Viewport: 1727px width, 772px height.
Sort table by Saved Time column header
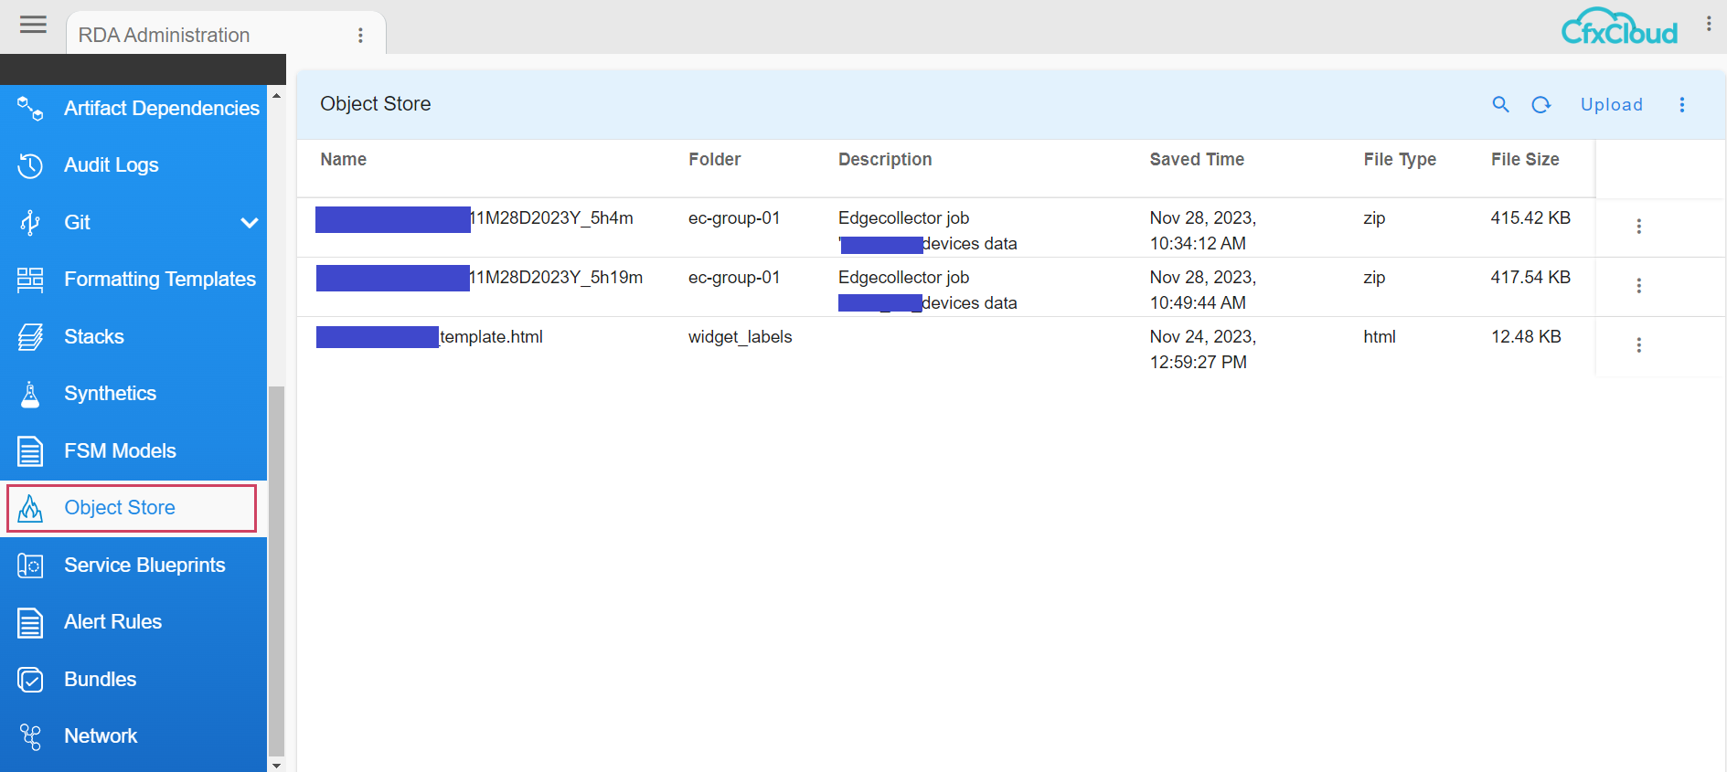[1196, 159]
